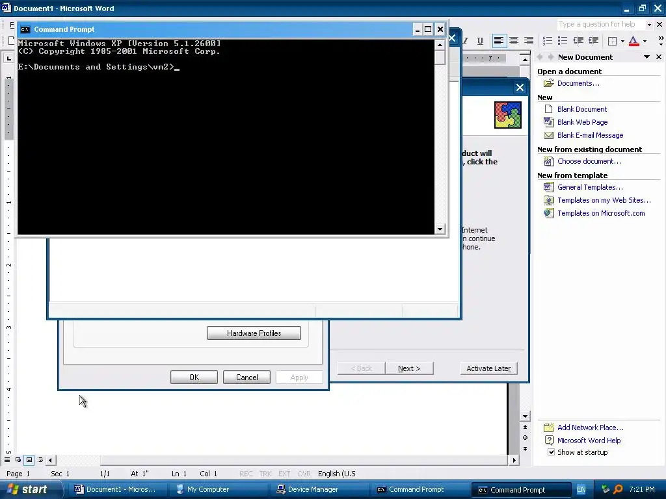Click the Outside Border icon
Viewport: 666px width, 499px height.
[612, 41]
